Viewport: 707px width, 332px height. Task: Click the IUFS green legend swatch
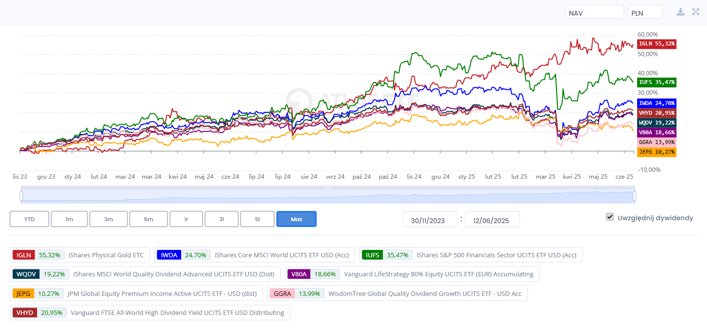(x=373, y=255)
